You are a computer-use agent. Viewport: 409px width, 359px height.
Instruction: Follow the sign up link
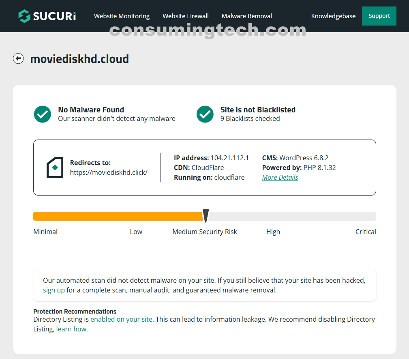54,290
